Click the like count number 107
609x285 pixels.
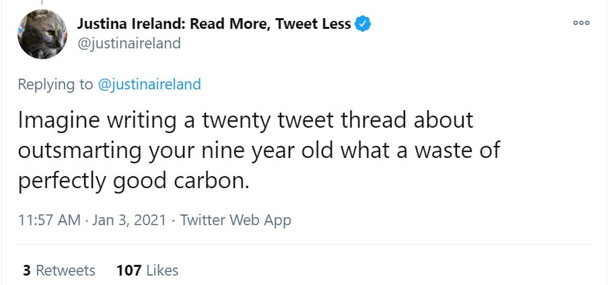tap(129, 270)
